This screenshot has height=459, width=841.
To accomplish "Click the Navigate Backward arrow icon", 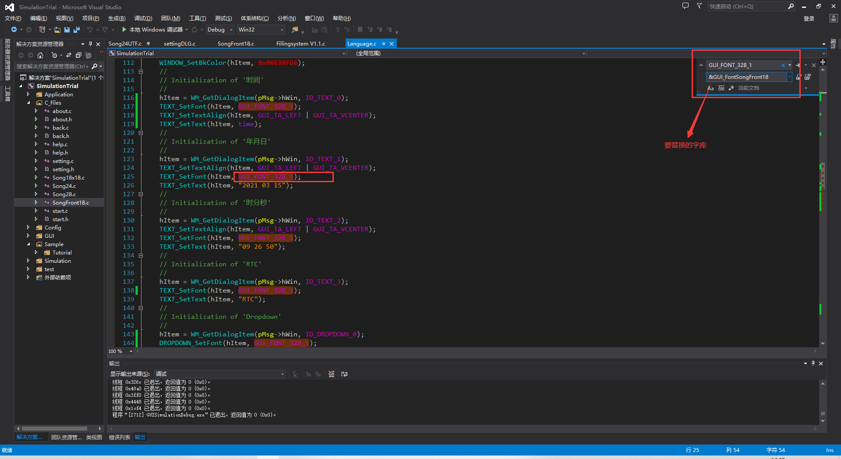I will coord(14,30).
